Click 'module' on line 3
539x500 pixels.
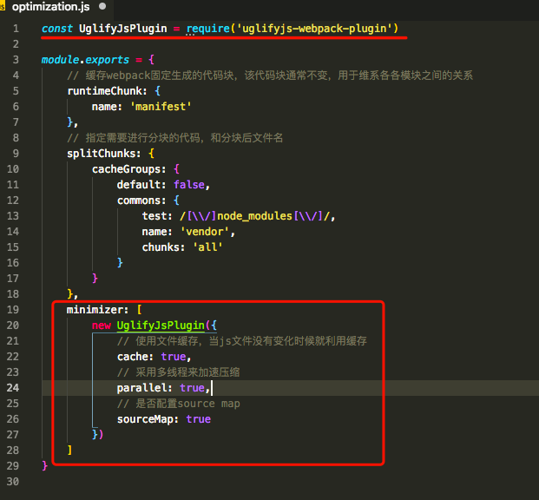(61, 60)
